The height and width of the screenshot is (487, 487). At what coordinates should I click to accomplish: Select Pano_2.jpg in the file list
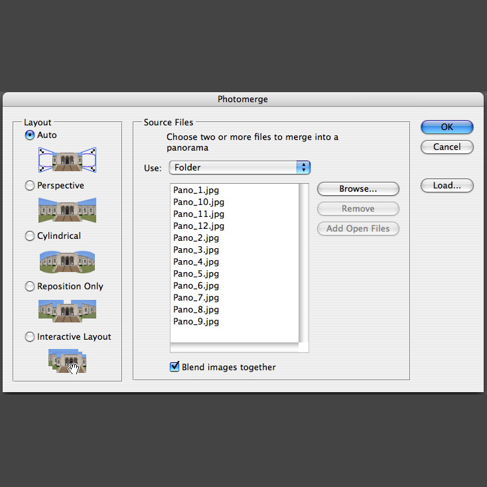pos(234,238)
